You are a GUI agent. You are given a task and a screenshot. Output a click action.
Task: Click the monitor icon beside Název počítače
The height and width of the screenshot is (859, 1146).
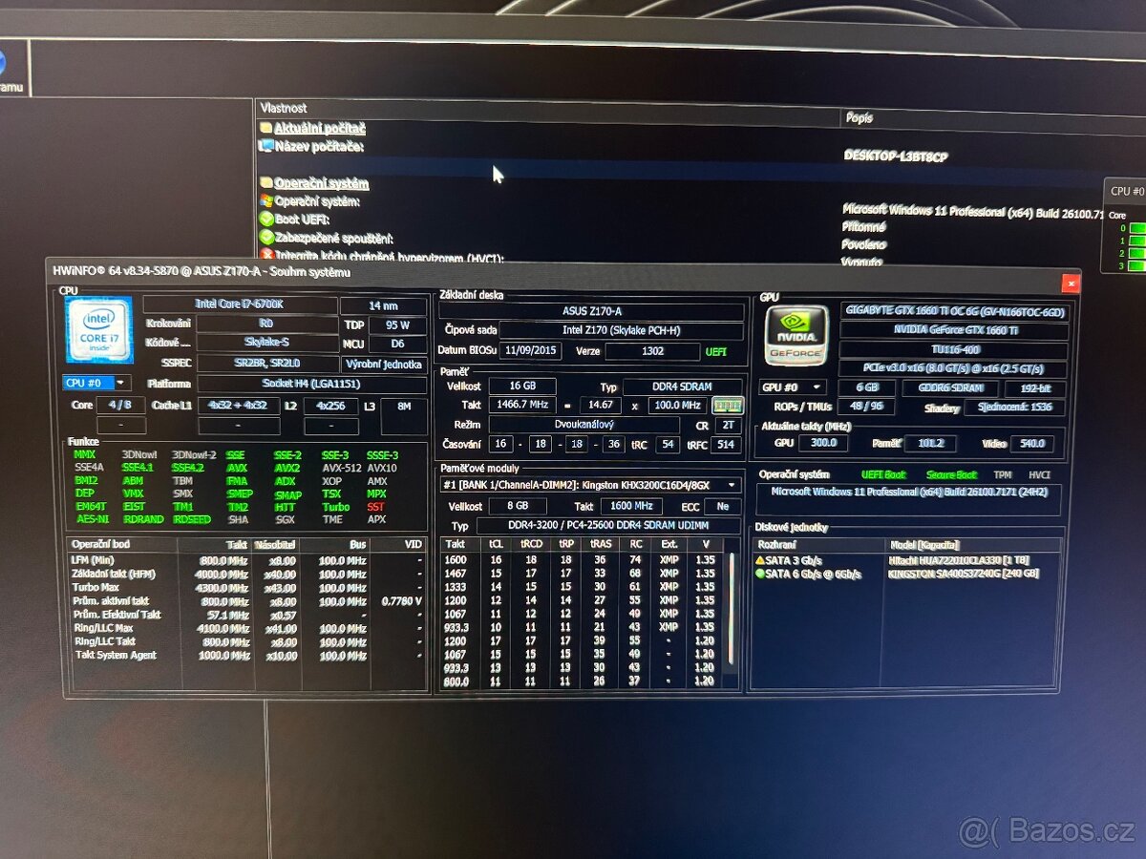[266, 146]
